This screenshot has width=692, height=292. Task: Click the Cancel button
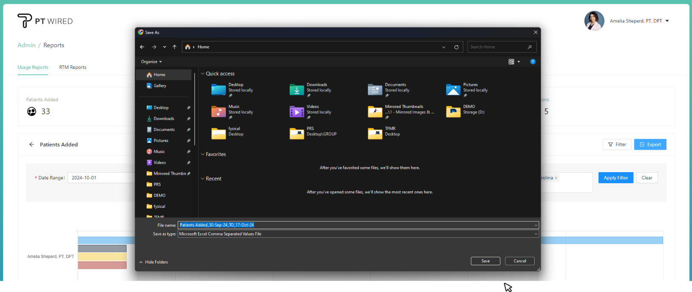pos(519,261)
